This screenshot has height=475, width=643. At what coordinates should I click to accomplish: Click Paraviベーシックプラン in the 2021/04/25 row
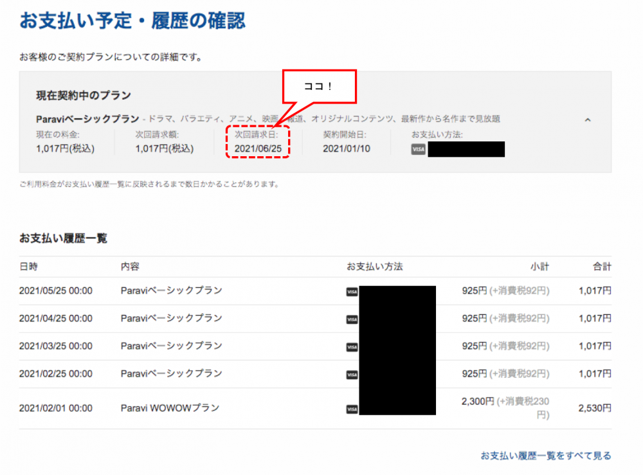172,318
